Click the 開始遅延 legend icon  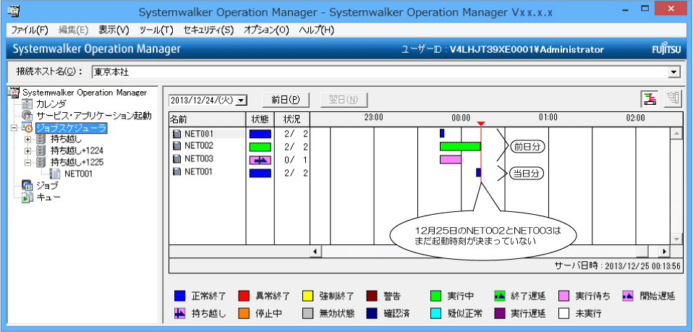[x=628, y=296]
